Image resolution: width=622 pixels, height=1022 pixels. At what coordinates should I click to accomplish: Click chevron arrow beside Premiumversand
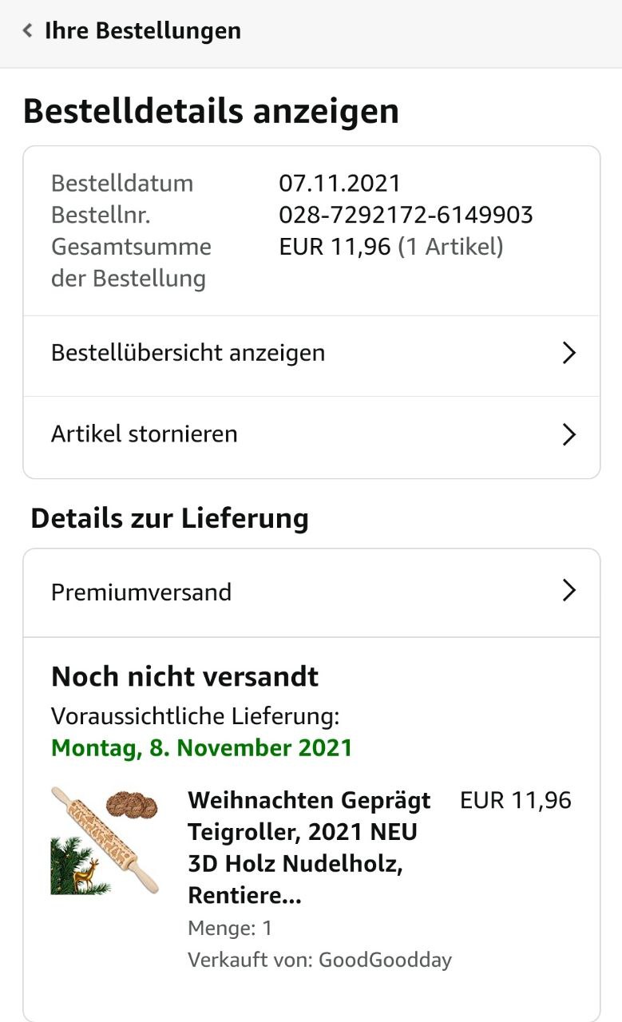click(569, 591)
